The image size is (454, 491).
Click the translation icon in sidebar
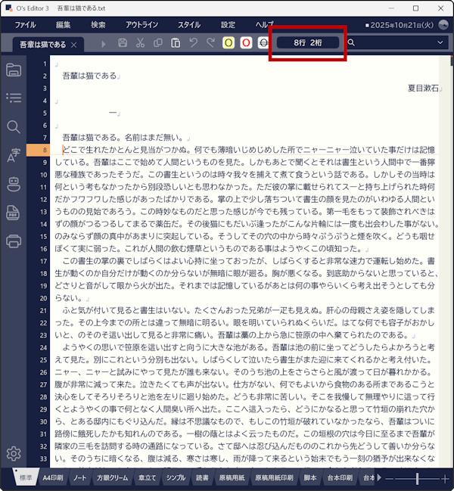tap(13, 155)
